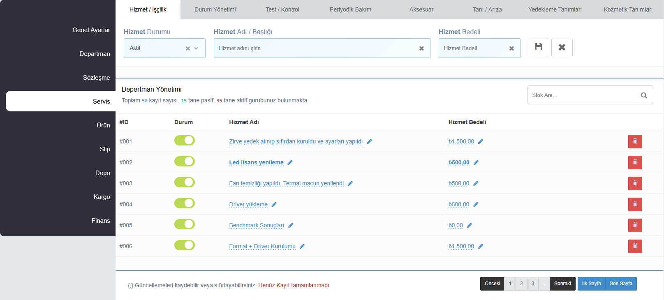Toggle the status switch for row #001

click(185, 141)
